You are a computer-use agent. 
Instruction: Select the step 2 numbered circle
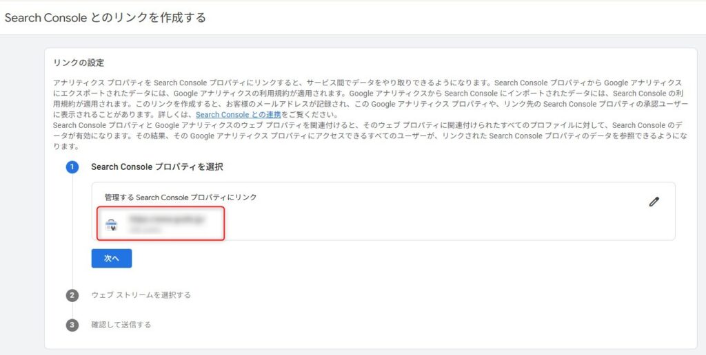(72, 295)
